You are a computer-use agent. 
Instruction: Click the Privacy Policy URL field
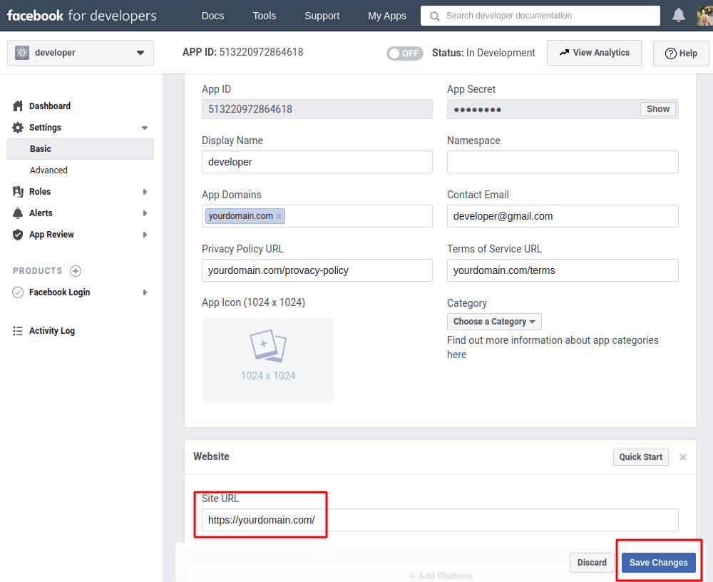317,270
